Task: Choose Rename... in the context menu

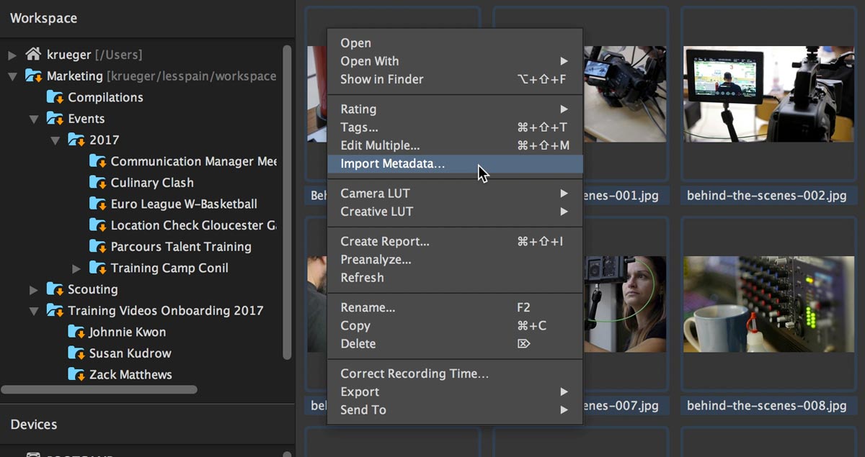Action: click(455, 308)
